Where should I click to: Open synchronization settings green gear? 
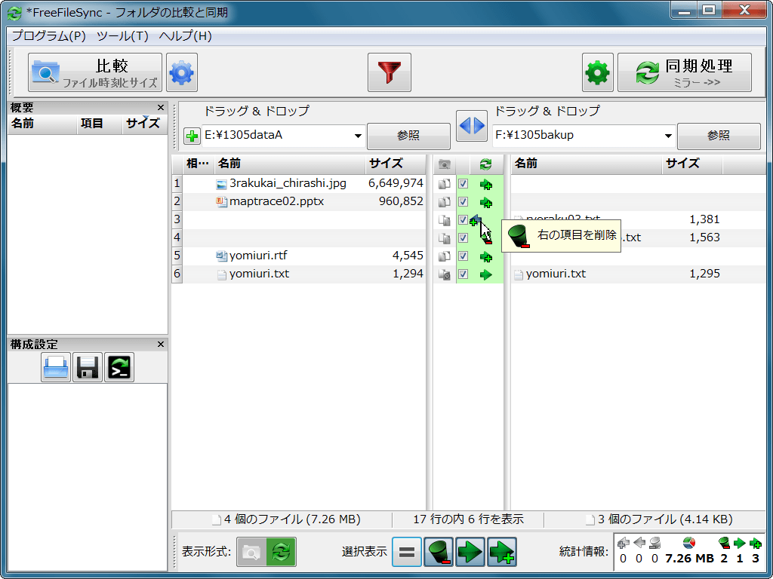tap(598, 73)
